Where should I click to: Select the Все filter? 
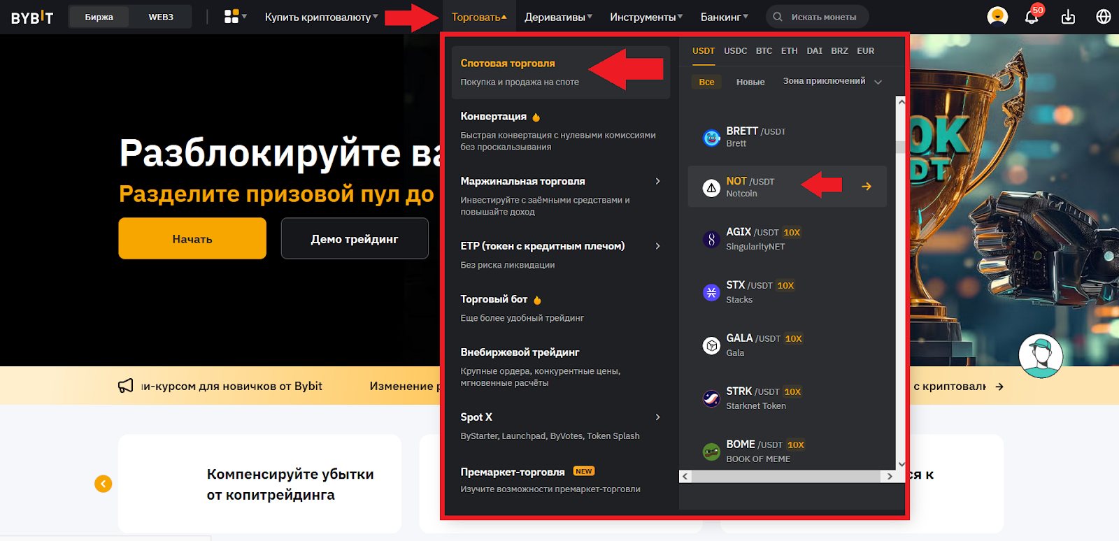click(707, 82)
